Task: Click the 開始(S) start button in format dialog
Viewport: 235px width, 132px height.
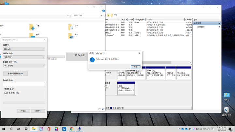Action: (x=23, y=111)
